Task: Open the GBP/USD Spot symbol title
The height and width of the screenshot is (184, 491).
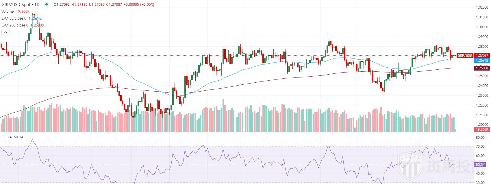Action: 16,5
